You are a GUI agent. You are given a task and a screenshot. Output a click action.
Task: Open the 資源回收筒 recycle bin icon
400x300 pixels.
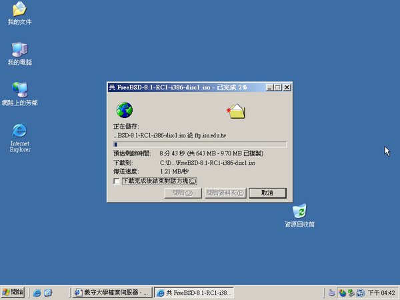(x=299, y=215)
